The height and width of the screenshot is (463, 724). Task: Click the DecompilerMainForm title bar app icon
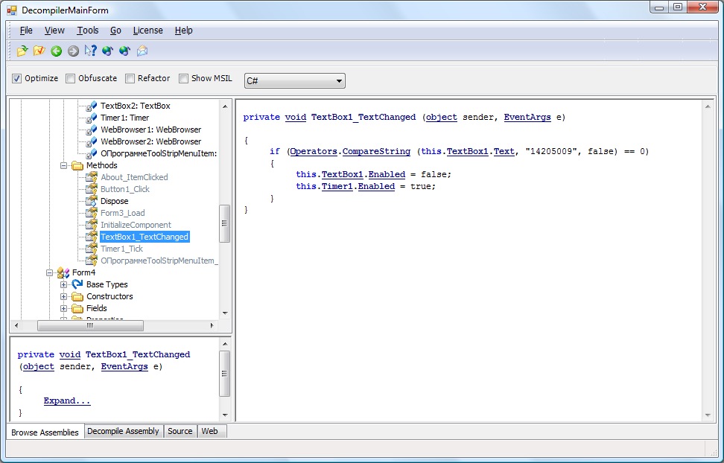click(x=11, y=10)
